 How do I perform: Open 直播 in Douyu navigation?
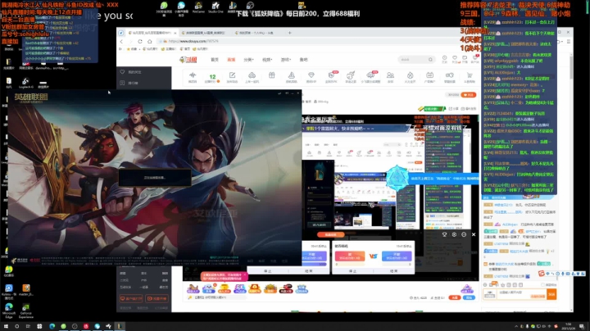pyautogui.click(x=231, y=60)
